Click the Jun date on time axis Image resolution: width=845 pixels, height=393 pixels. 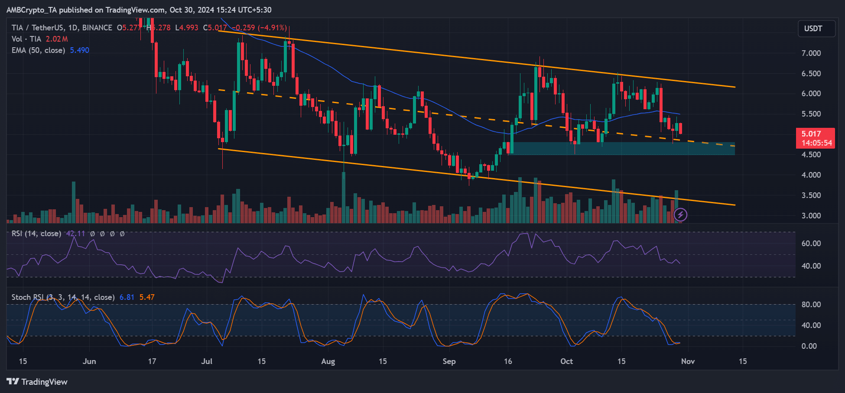[x=89, y=361]
